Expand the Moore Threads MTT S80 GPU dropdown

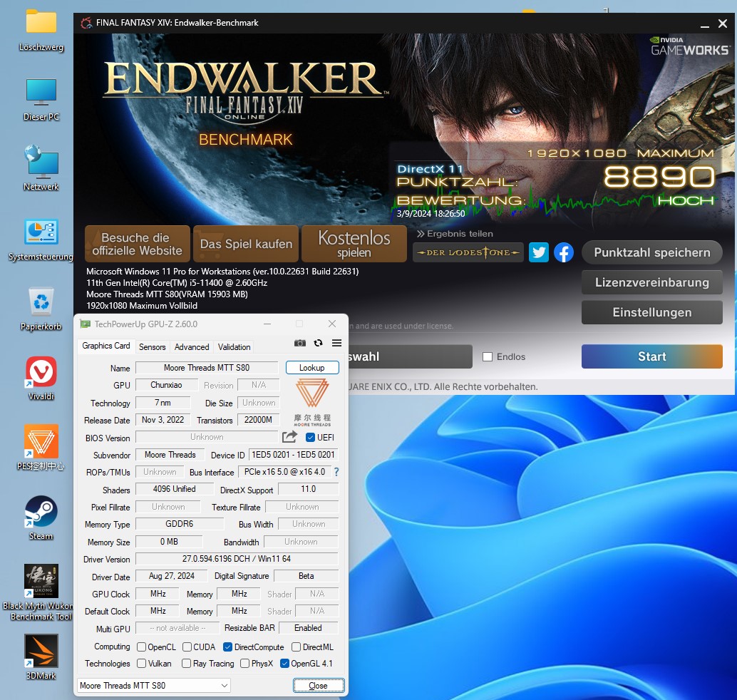pyautogui.click(x=154, y=686)
